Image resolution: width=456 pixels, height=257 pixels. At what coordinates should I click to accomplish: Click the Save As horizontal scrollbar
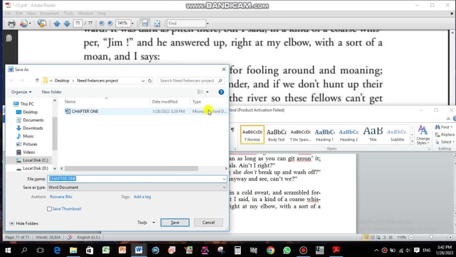[x=131, y=169]
